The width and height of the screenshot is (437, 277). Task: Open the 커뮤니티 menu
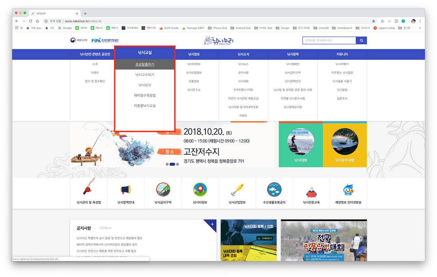pyautogui.click(x=342, y=54)
